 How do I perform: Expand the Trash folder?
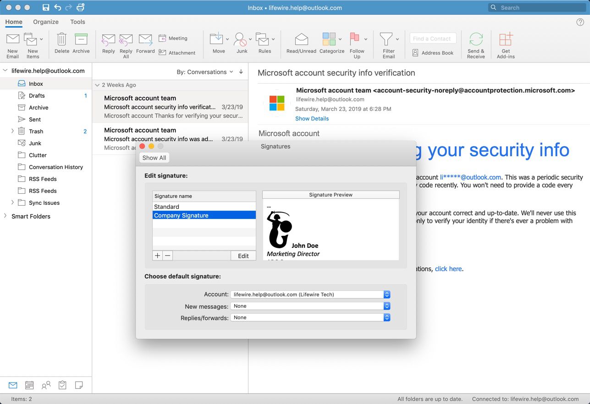click(x=12, y=131)
